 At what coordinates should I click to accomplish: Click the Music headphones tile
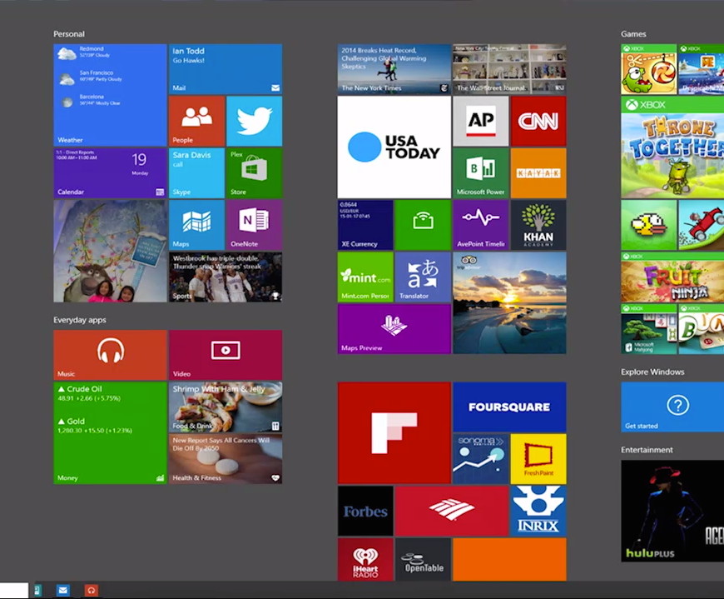click(110, 354)
